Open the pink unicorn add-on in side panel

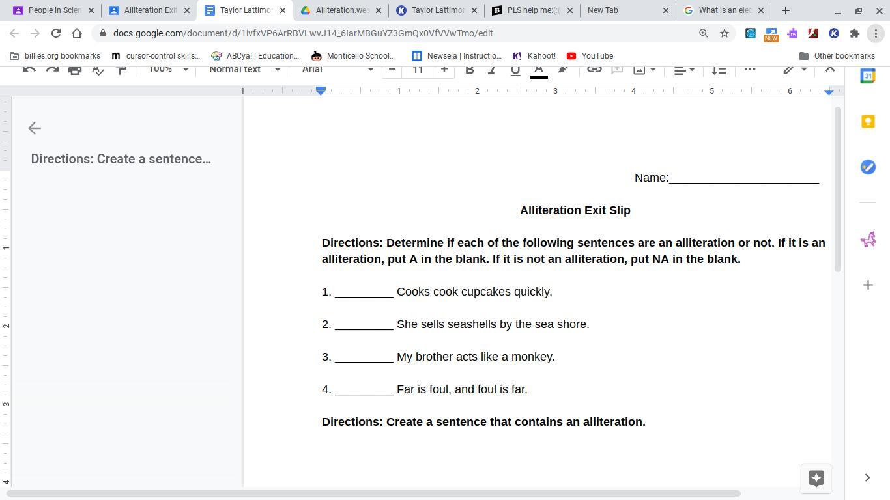pyautogui.click(x=868, y=239)
